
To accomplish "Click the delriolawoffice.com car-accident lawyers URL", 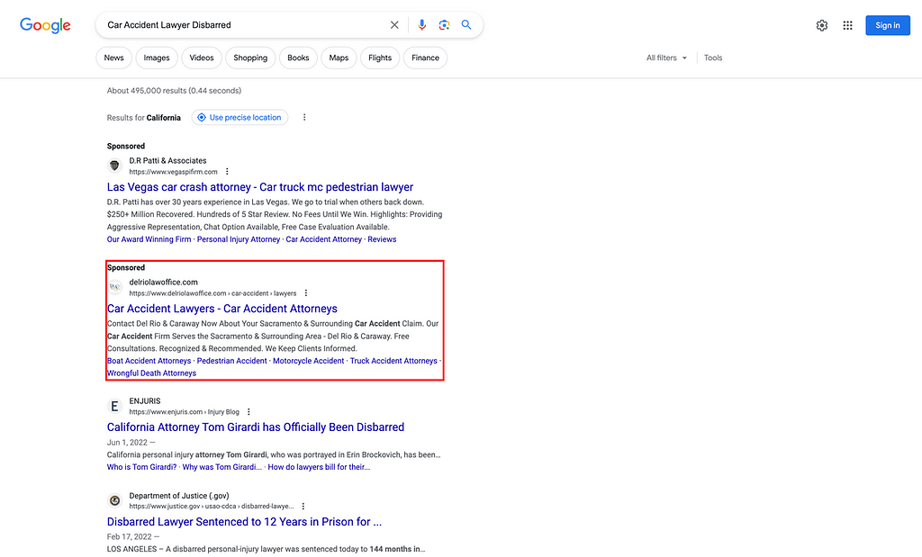I will [212, 292].
